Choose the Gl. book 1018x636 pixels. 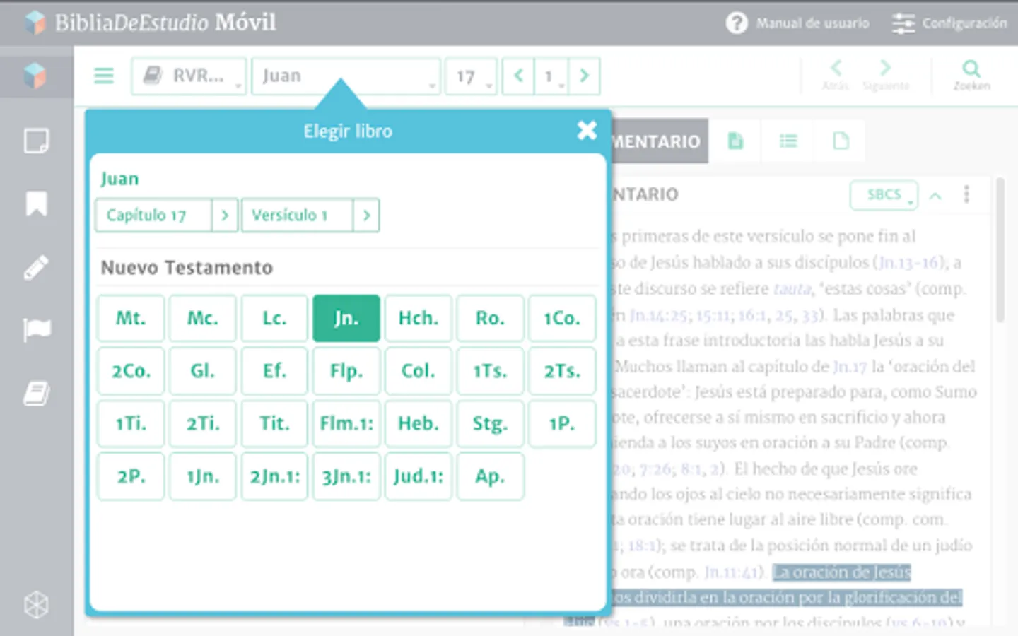tap(203, 370)
